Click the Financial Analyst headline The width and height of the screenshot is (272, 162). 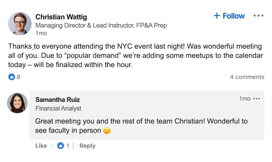point(58,109)
